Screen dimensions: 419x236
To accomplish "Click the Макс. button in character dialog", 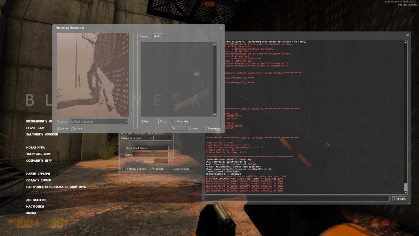I will tap(165, 122).
